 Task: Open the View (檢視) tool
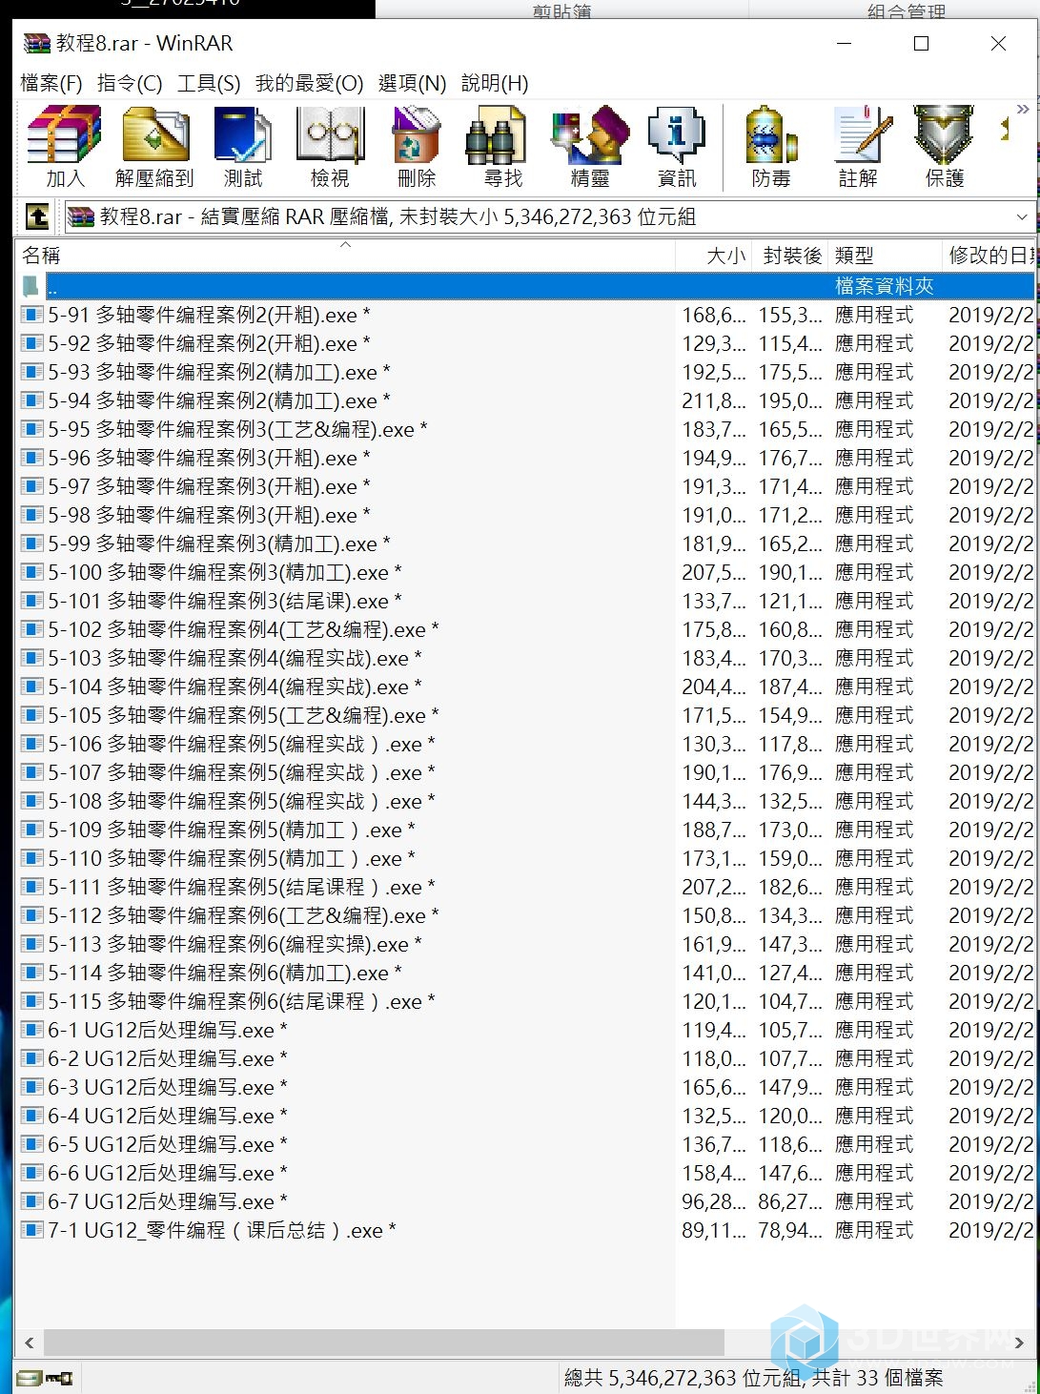330,146
